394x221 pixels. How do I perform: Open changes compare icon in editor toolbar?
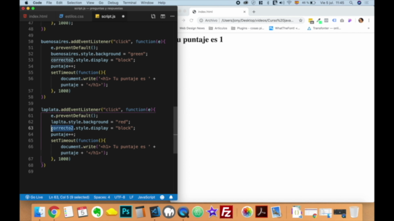[153, 17]
